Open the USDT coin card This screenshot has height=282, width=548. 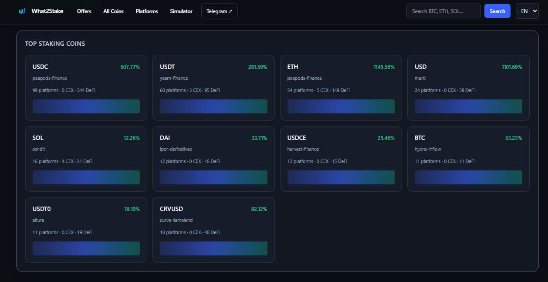click(x=213, y=87)
